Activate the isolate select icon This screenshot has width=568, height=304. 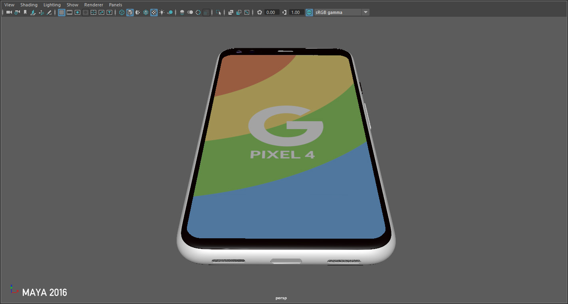click(218, 12)
